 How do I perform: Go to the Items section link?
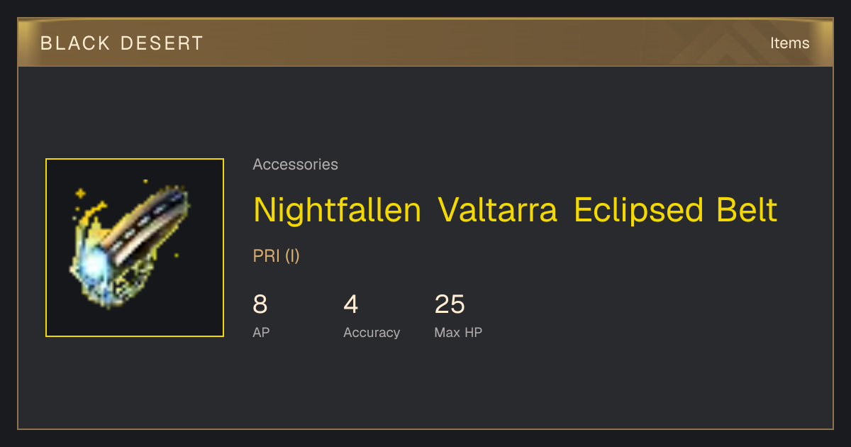tap(789, 43)
